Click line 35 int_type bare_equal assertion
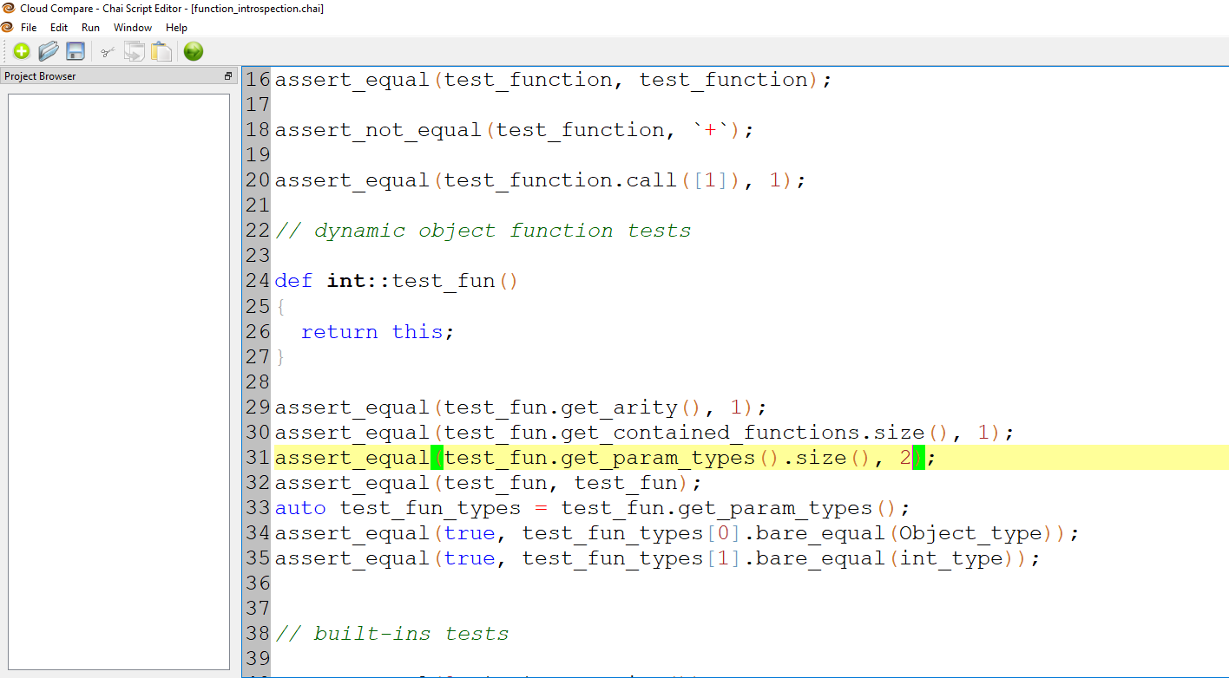 [x=658, y=558]
